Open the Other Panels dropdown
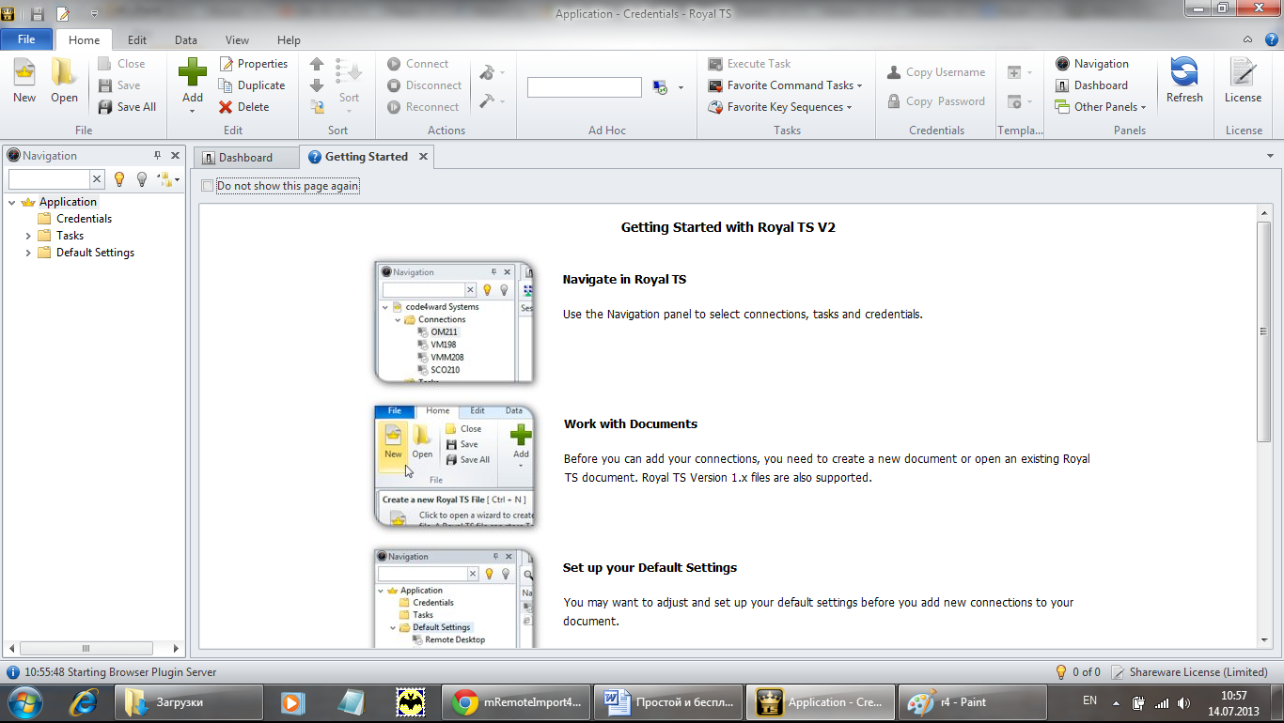The height and width of the screenshot is (723, 1284). coord(1109,107)
